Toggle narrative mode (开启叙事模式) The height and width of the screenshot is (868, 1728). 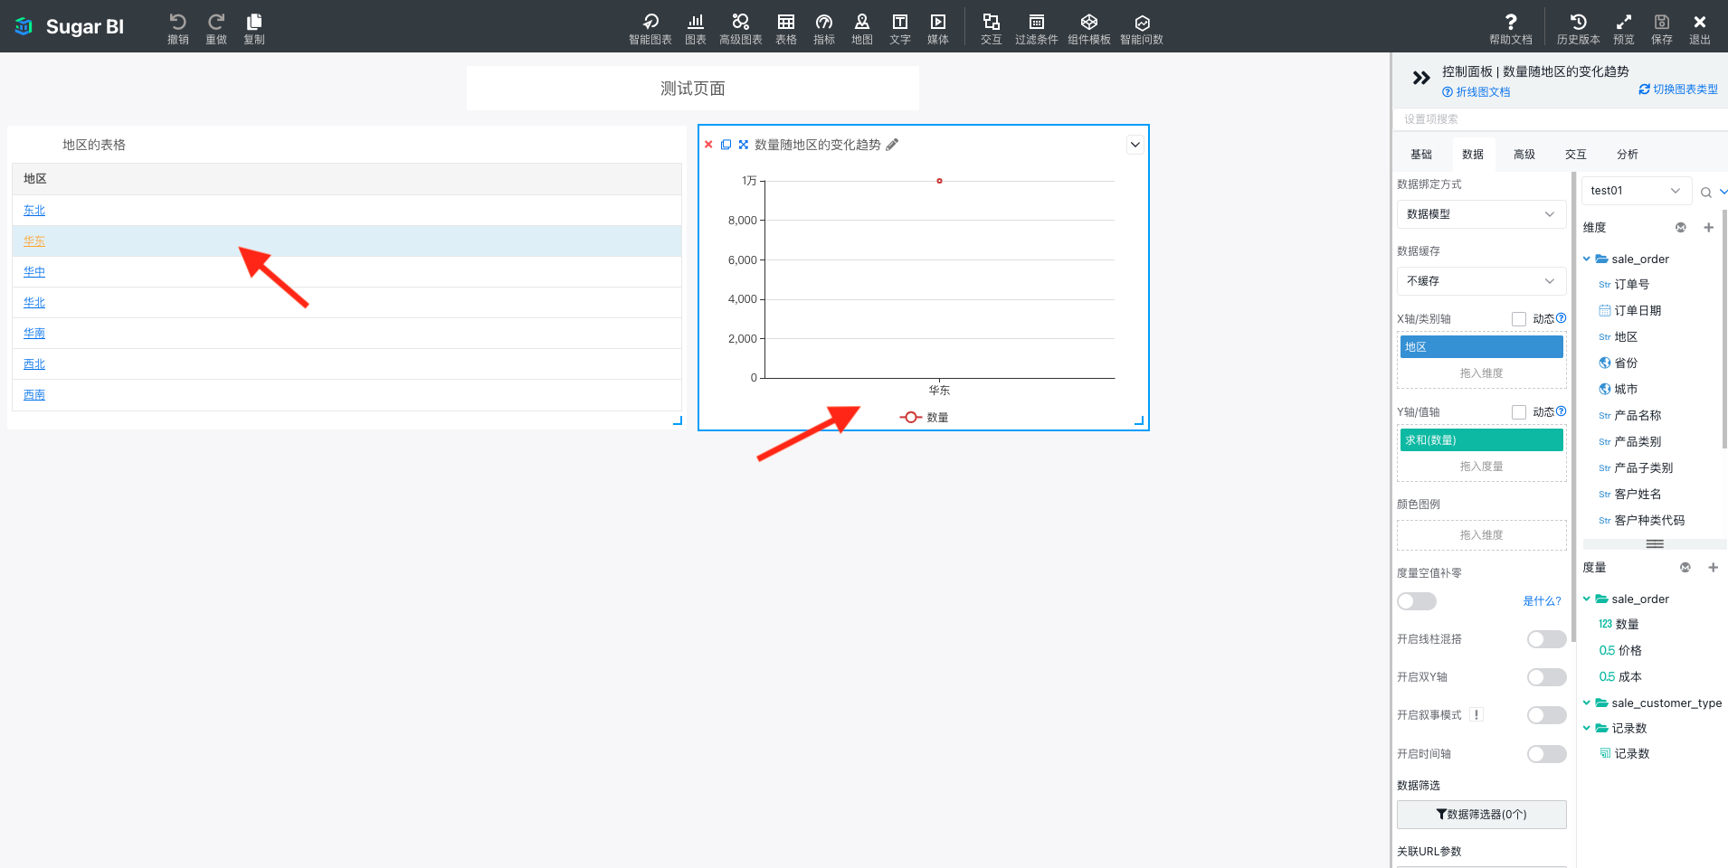(x=1546, y=715)
